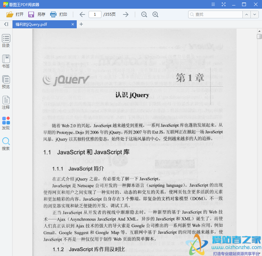Open the hamburger menu in title bar
262x256 pixels.
coord(213,5)
